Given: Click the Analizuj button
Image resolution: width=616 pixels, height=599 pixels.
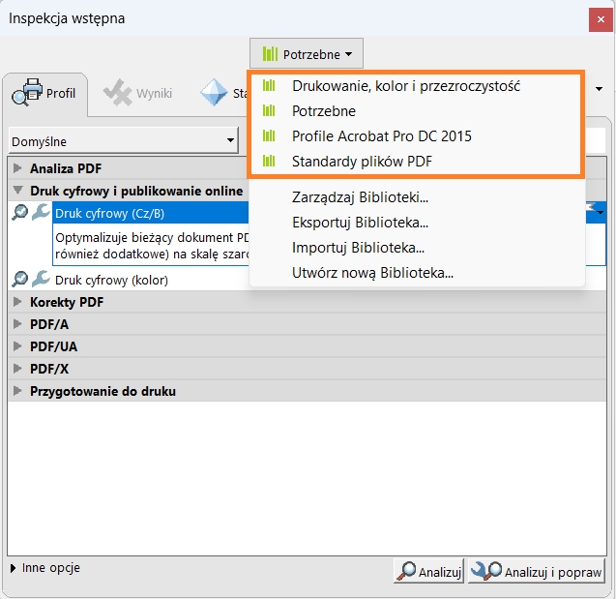Looking at the screenshot, I should tap(429, 571).
